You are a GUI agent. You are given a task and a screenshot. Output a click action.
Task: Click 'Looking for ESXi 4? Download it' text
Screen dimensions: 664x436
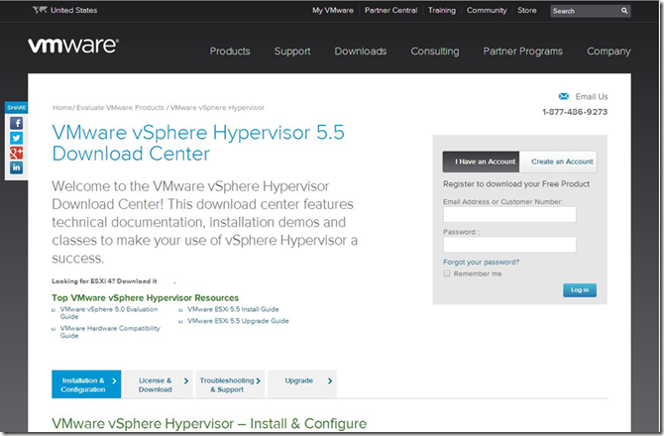[104, 281]
